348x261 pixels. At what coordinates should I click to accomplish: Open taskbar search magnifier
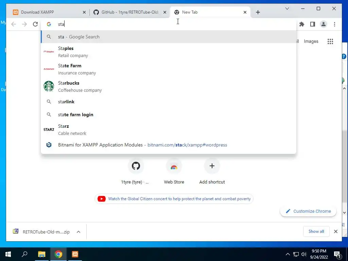24,254
